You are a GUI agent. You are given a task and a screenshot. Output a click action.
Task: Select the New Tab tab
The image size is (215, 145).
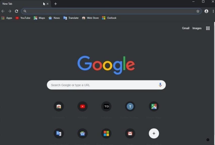25,4
